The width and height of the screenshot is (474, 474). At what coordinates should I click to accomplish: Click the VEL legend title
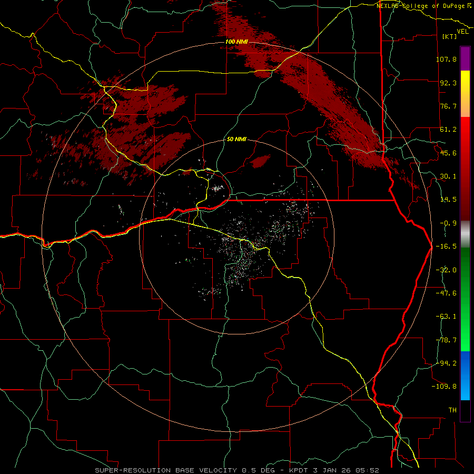(x=462, y=32)
